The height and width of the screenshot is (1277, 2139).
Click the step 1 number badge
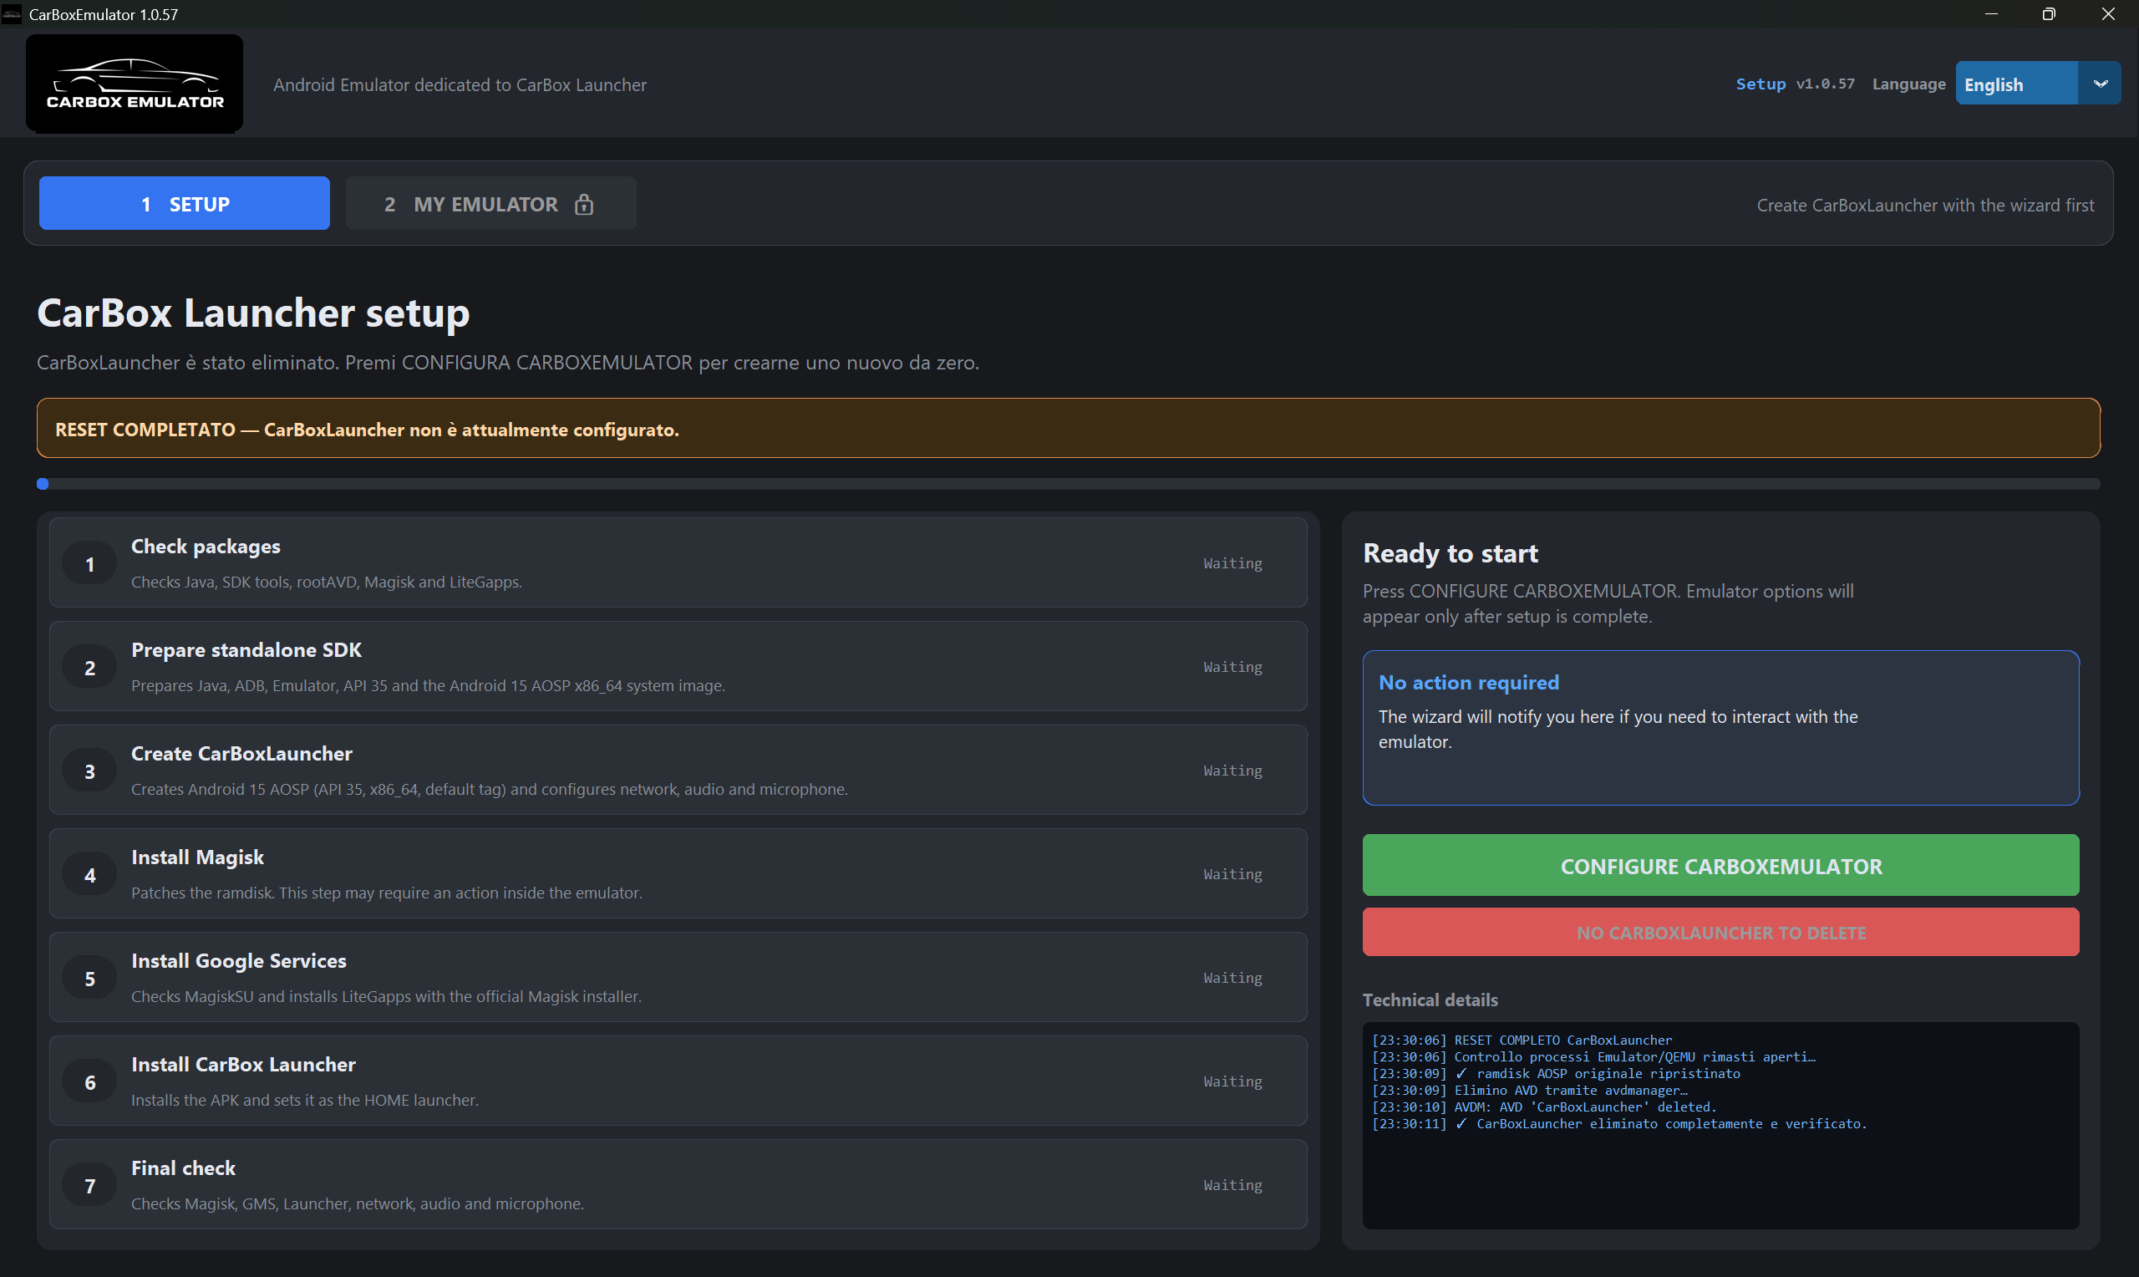click(89, 563)
